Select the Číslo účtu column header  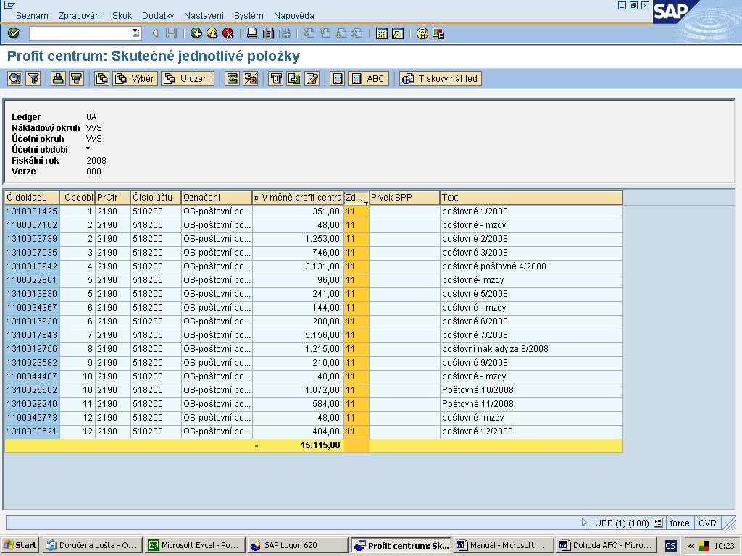click(x=156, y=197)
